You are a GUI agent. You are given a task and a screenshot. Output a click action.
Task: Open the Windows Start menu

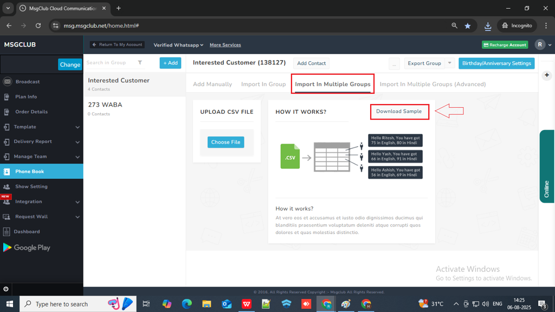coord(10,304)
